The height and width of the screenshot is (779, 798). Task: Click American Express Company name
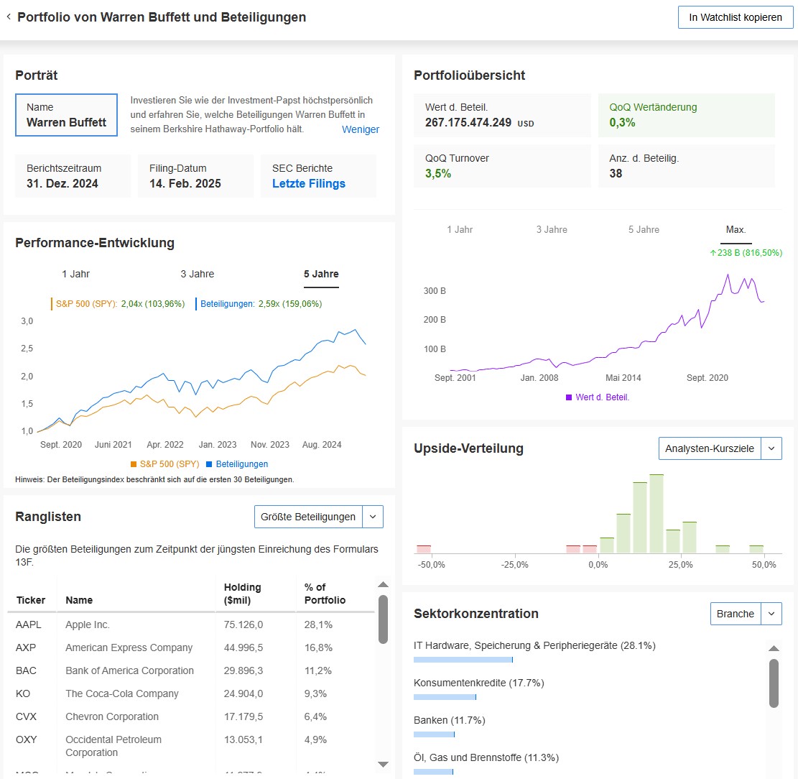coord(129,647)
